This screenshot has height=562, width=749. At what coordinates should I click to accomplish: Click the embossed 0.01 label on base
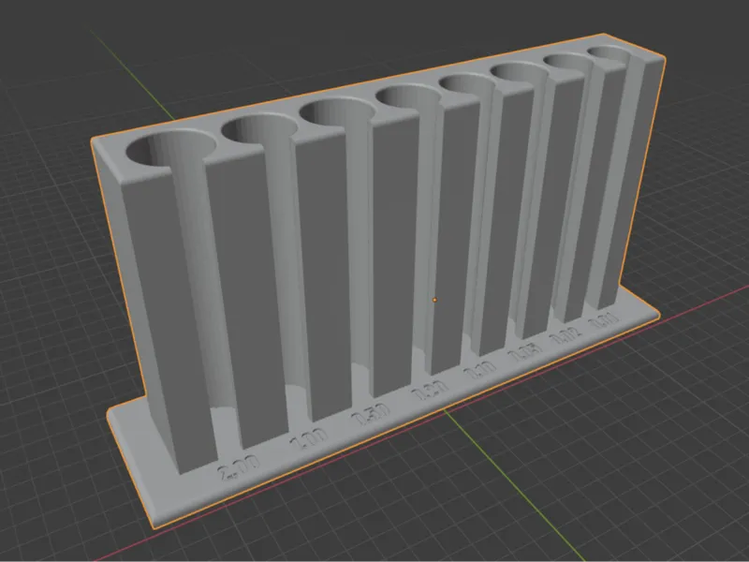click(604, 319)
